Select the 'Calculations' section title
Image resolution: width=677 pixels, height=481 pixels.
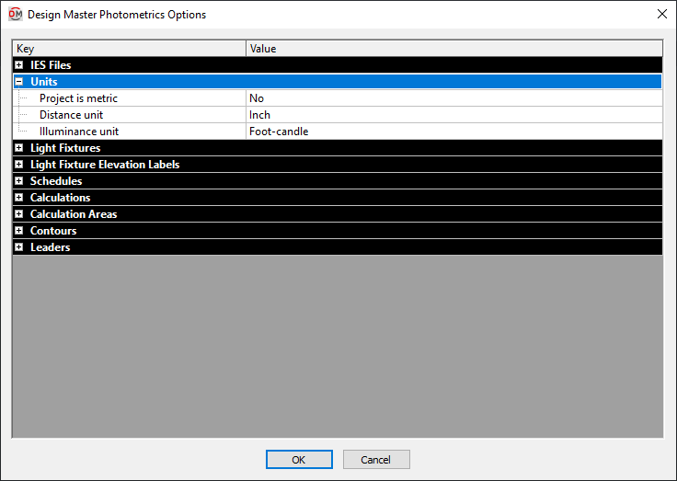(x=61, y=198)
